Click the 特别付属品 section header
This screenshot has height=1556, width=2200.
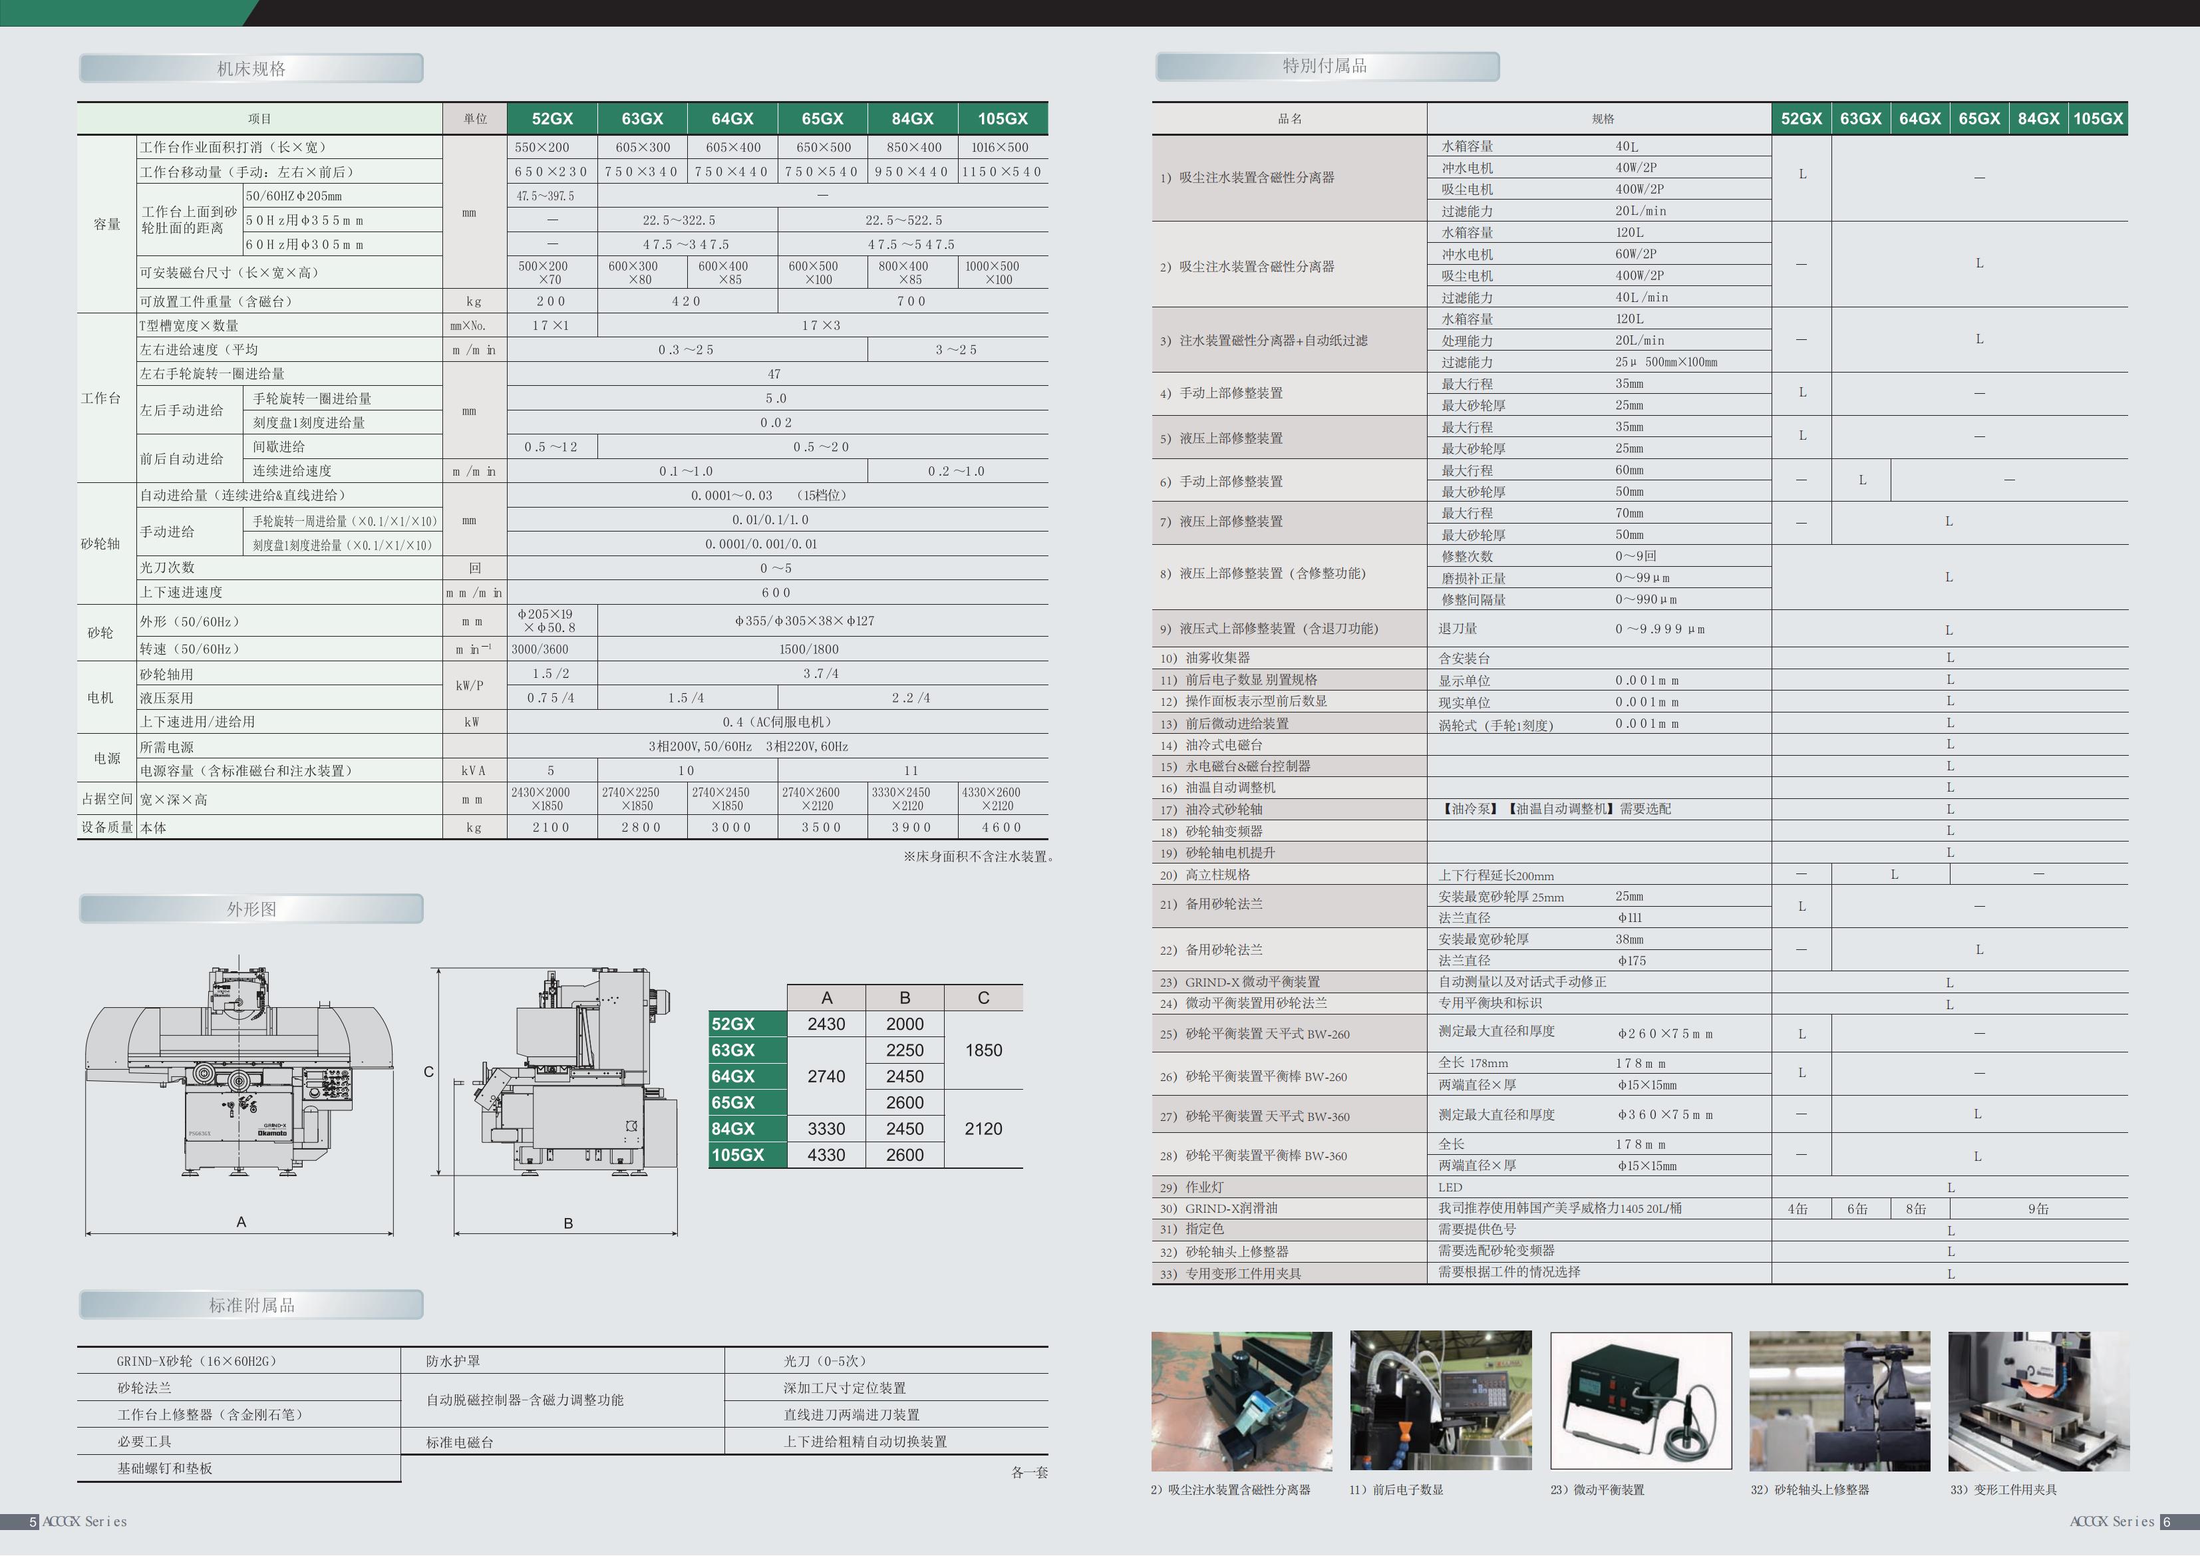1326,66
